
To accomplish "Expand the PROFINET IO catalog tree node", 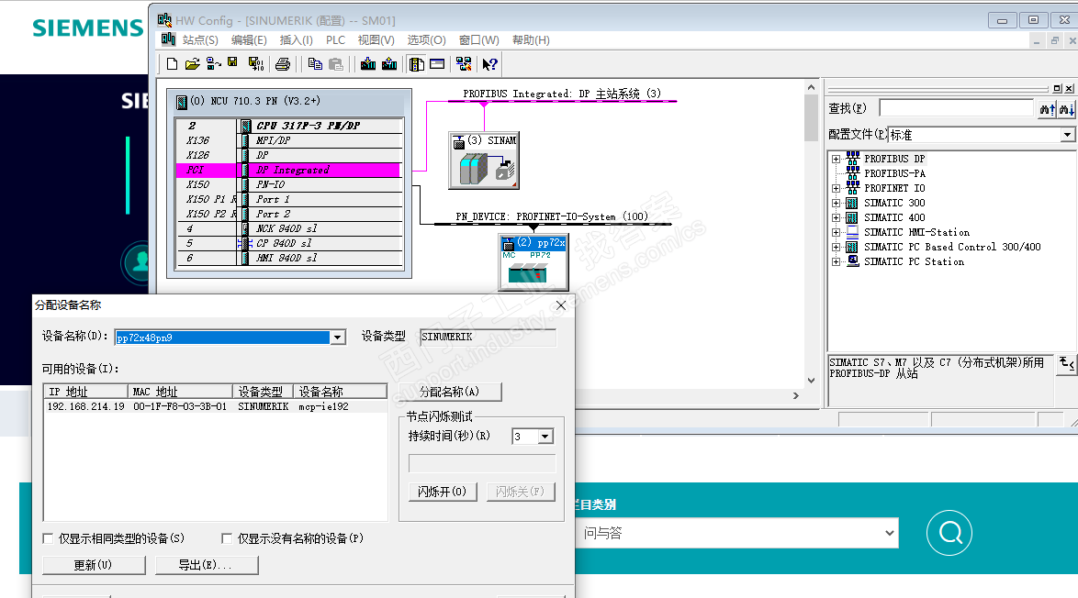I will (x=836, y=188).
